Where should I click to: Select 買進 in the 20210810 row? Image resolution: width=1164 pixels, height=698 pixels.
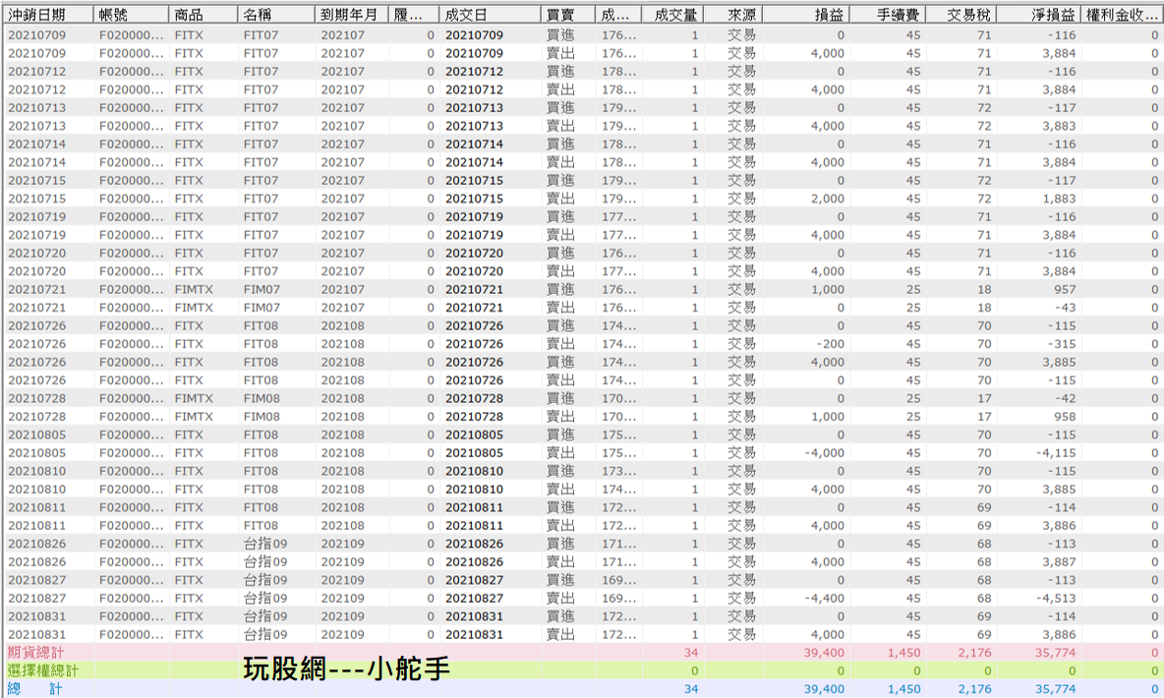pyautogui.click(x=560, y=471)
